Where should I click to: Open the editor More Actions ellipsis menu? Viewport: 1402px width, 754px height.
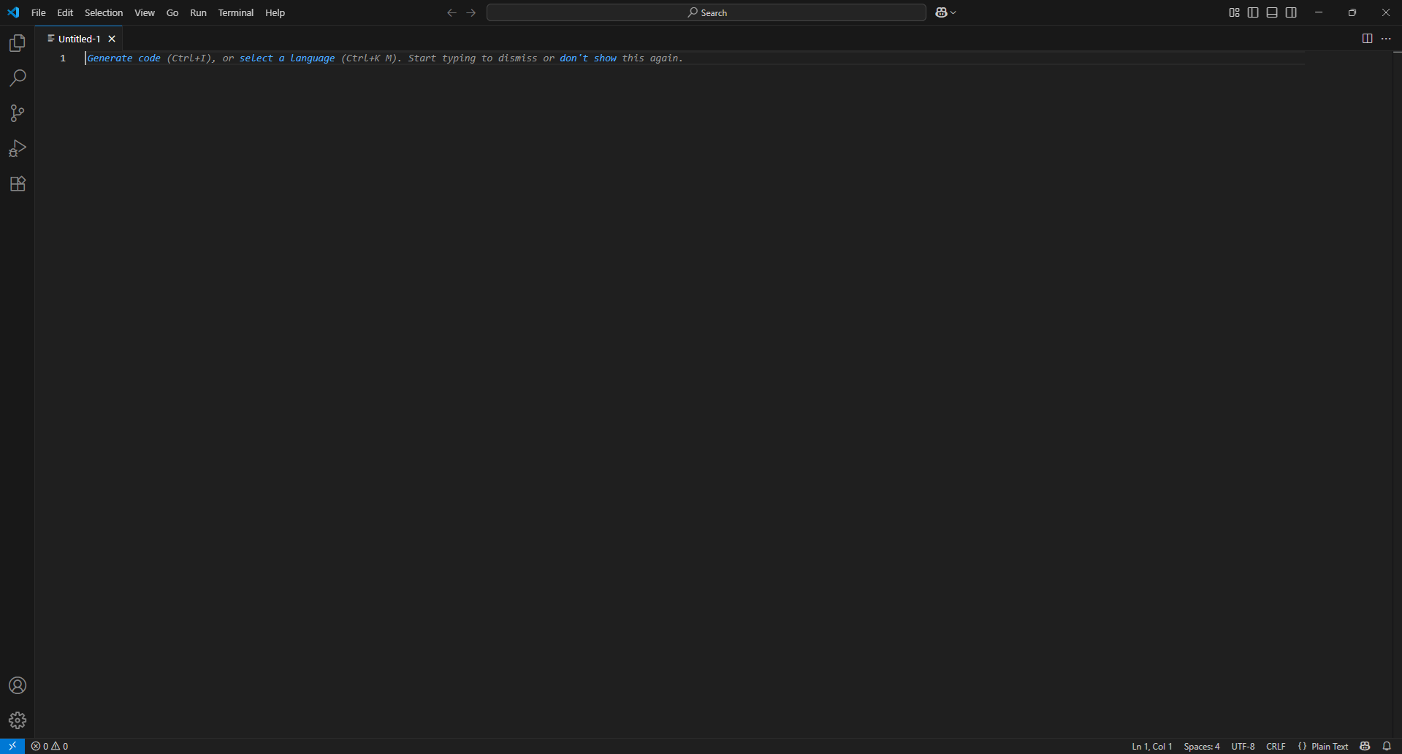point(1386,39)
